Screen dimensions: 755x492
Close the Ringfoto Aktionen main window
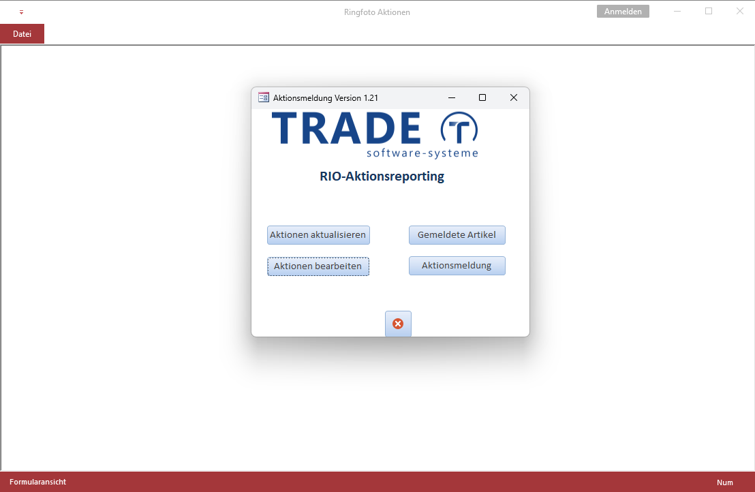click(x=740, y=11)
